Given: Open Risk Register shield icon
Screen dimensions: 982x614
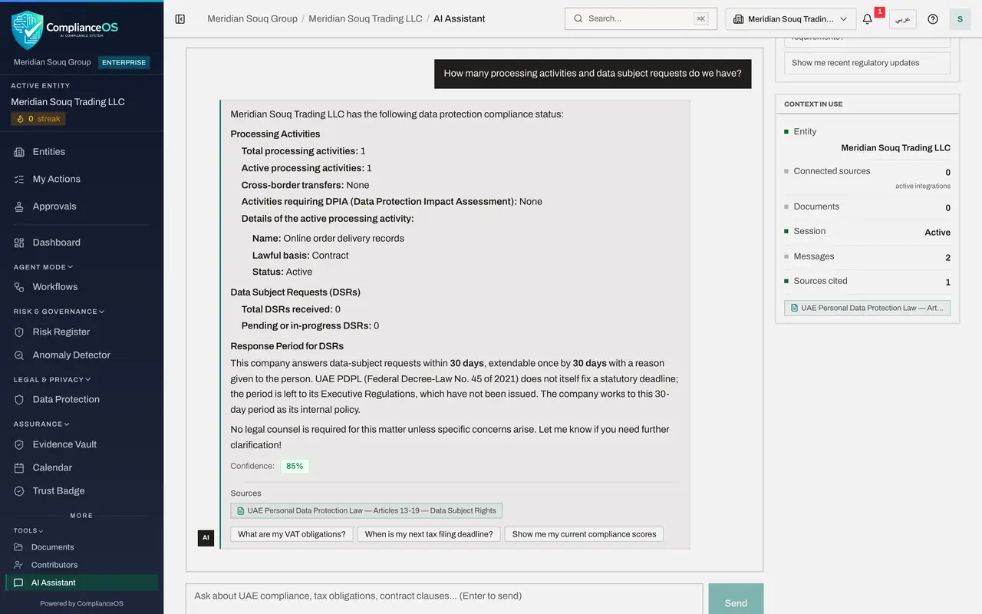Looking at the screenshot, I should 20,332.
